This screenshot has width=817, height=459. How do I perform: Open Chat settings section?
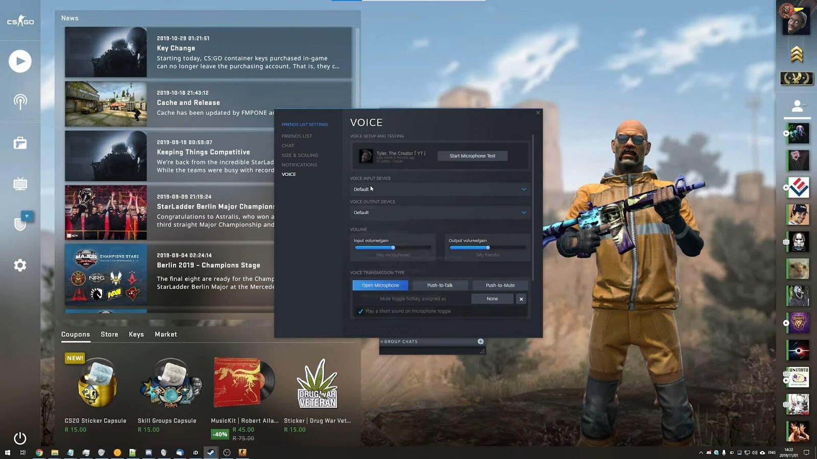pyautogui.click(x=288, y=146)
